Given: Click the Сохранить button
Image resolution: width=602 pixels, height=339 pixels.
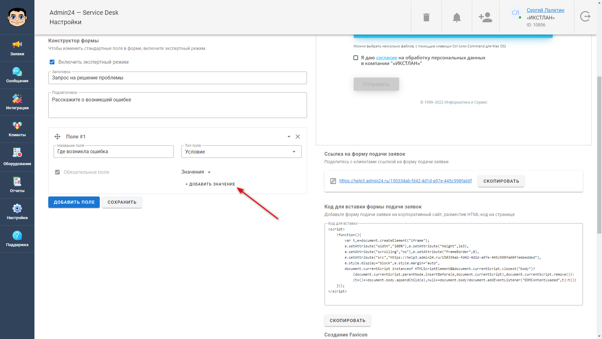Looking at the screenshot, I should coord(122,202).
